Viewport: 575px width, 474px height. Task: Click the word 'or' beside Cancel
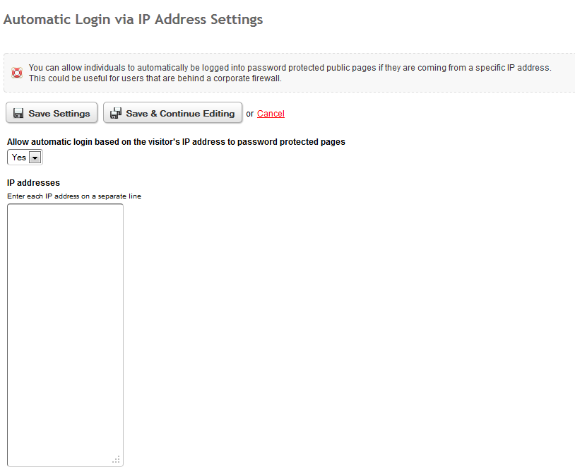point(250,114)
